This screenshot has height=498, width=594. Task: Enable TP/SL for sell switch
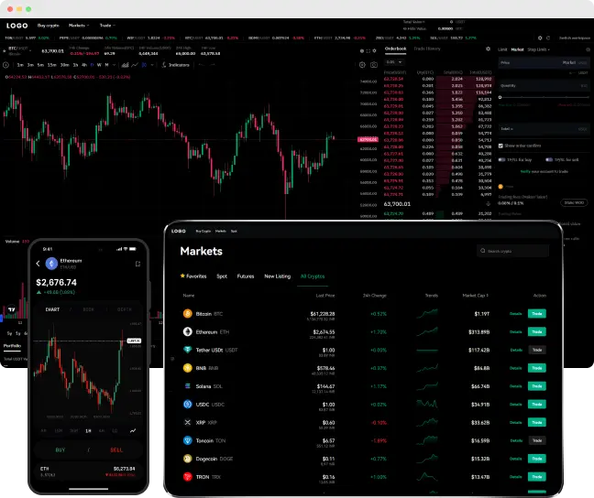pos(549,159)
